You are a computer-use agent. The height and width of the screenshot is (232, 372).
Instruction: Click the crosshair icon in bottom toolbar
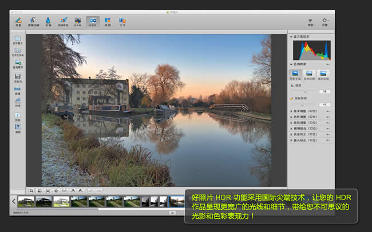[56, 190]
